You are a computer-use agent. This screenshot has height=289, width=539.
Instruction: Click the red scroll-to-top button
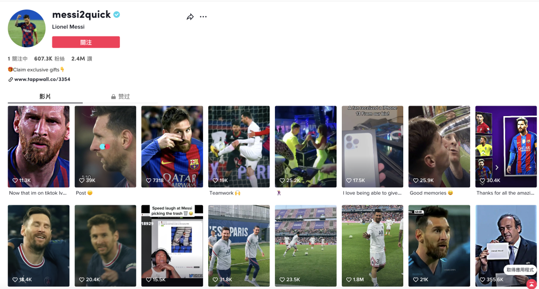[x=532, y=284]
